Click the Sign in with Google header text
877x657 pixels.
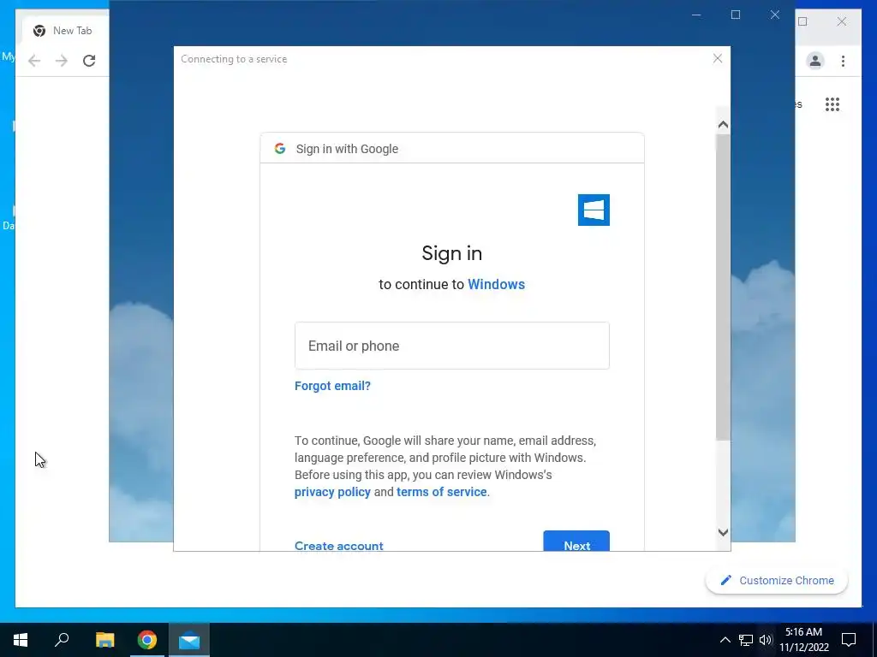coord(347,149)
